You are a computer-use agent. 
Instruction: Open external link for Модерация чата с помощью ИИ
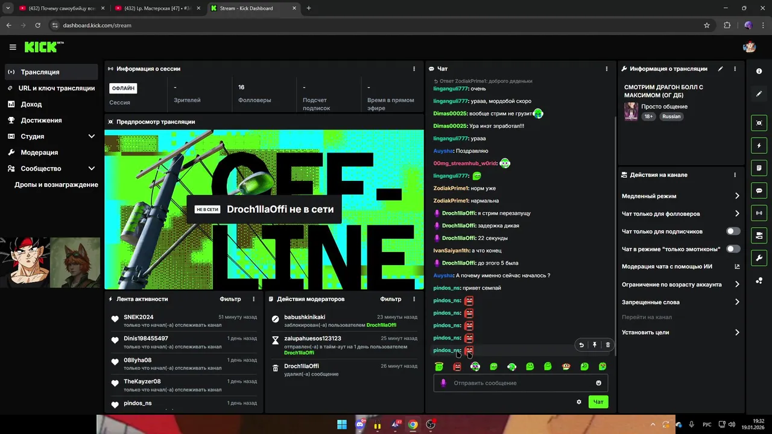(x=737, y=266)
